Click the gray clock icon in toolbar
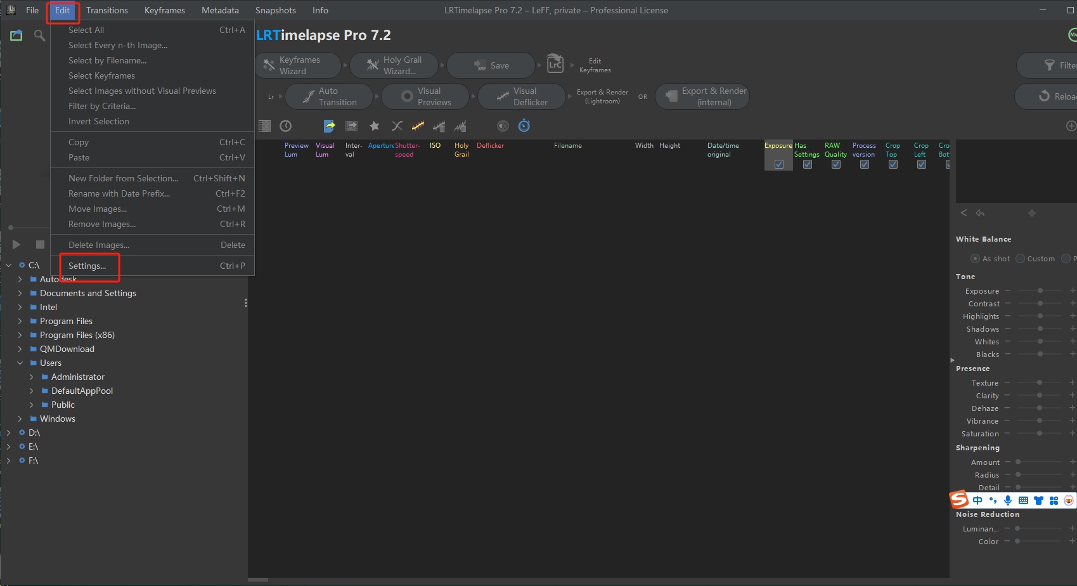1077x586 pixels. 286,126
